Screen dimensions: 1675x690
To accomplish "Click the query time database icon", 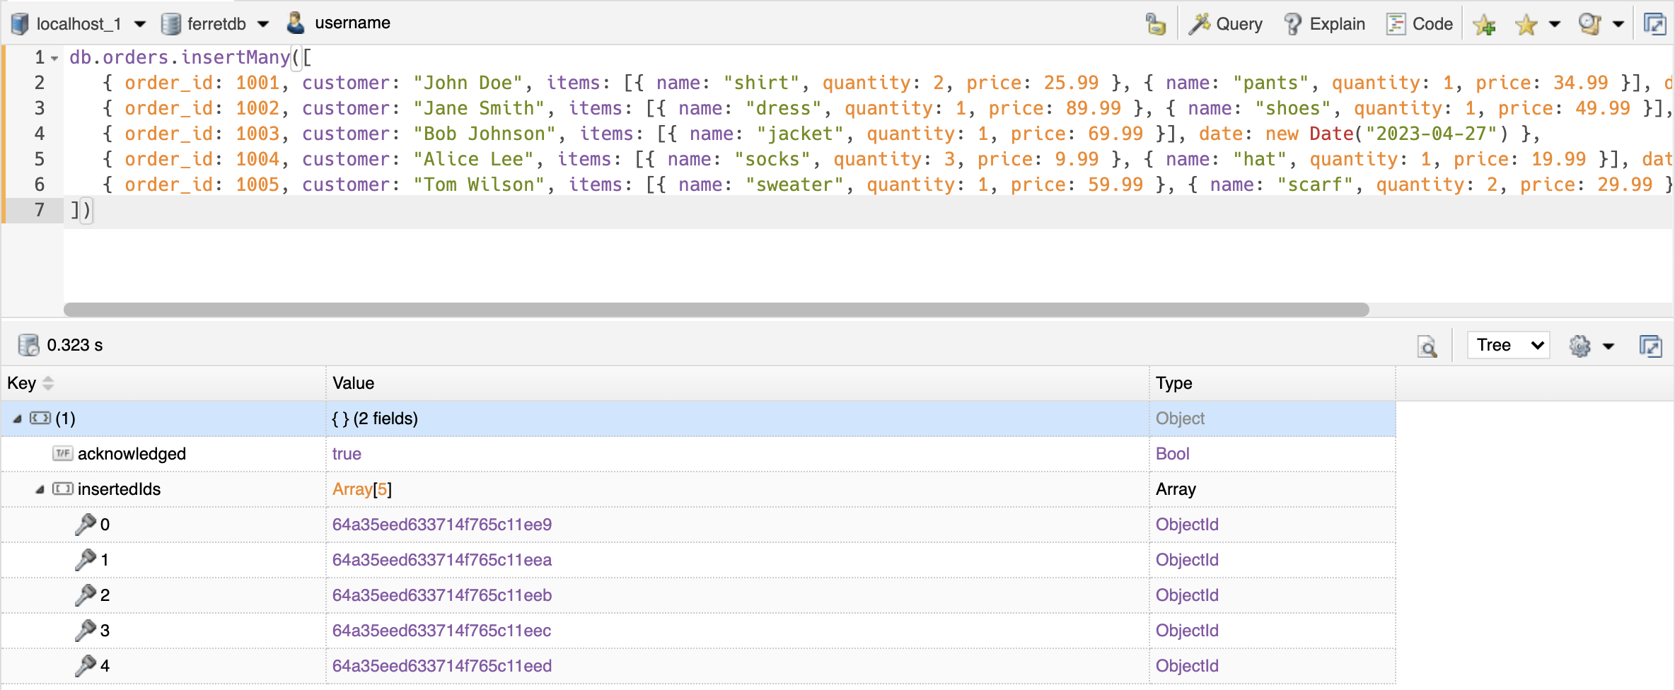I will (28, 345).
